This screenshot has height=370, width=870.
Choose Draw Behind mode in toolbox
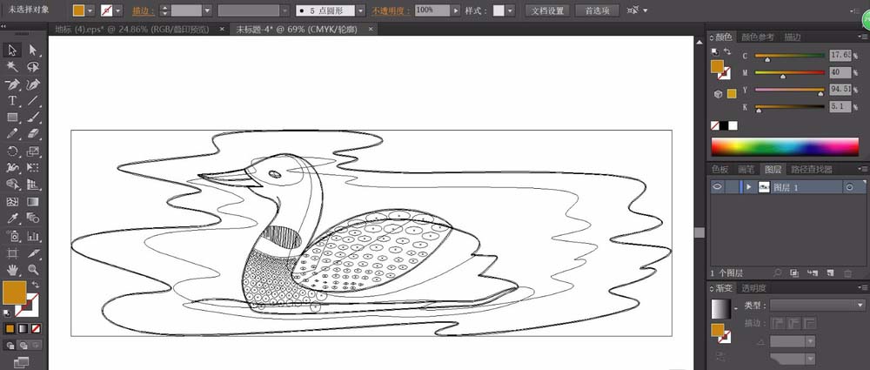click(x=23, y=345)
